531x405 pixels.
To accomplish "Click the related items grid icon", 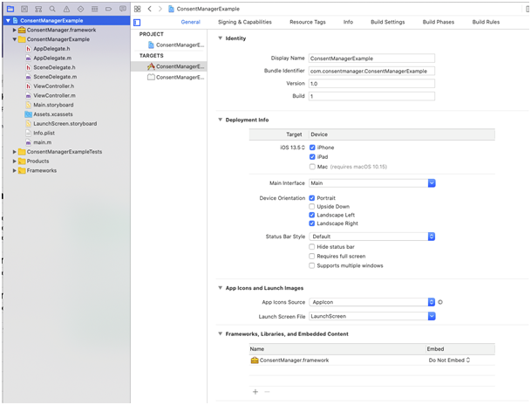I will [x=137, y=9].
